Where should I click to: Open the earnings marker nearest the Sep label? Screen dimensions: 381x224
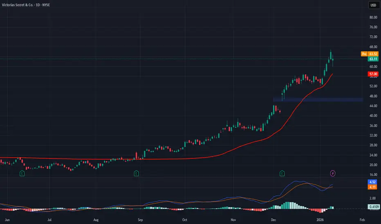click(x=136, y=173)
